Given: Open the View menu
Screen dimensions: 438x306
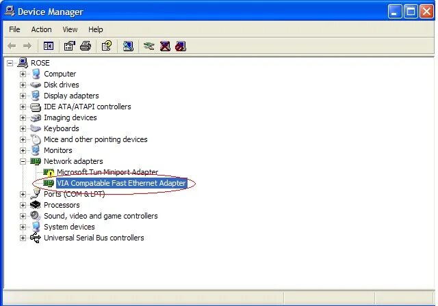Looking at the screenshot, I should [x=70, y=29].
